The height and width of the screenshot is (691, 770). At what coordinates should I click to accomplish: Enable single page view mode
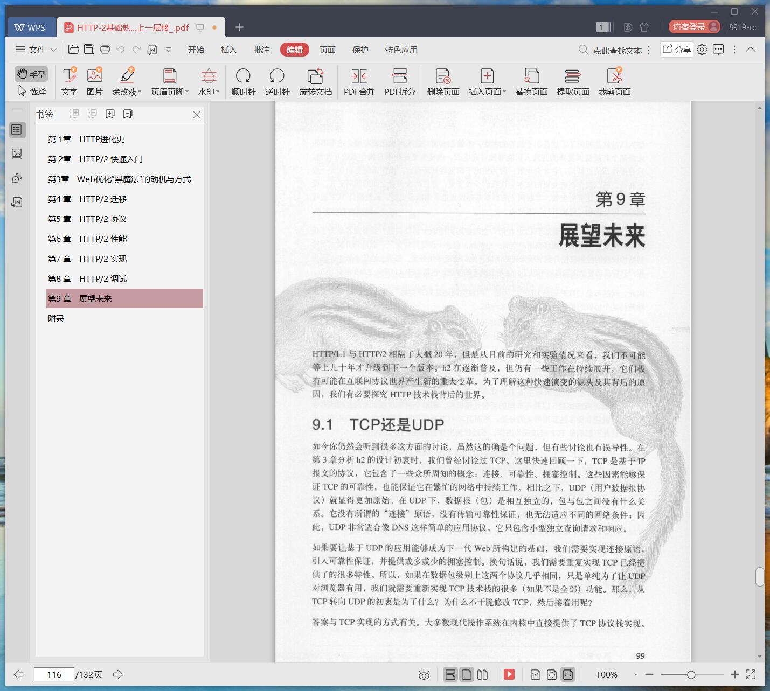(467, 674)
